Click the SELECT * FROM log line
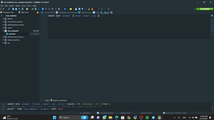Image resolution: width=214 pixels, height=120 pixels. (35, 109)
